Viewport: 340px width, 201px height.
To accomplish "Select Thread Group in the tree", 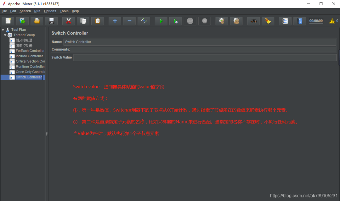I will 24,35.
